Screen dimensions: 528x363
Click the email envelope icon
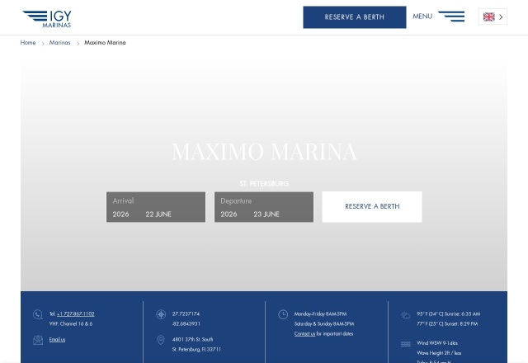click(x=38, y=340)
